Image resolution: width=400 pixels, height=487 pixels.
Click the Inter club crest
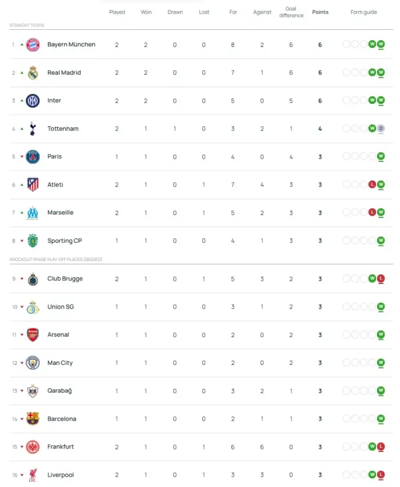(33, 101)
